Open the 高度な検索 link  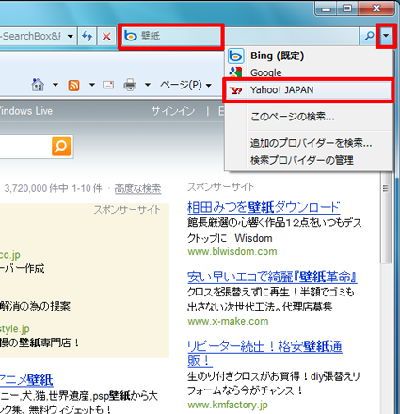point(137,189)
